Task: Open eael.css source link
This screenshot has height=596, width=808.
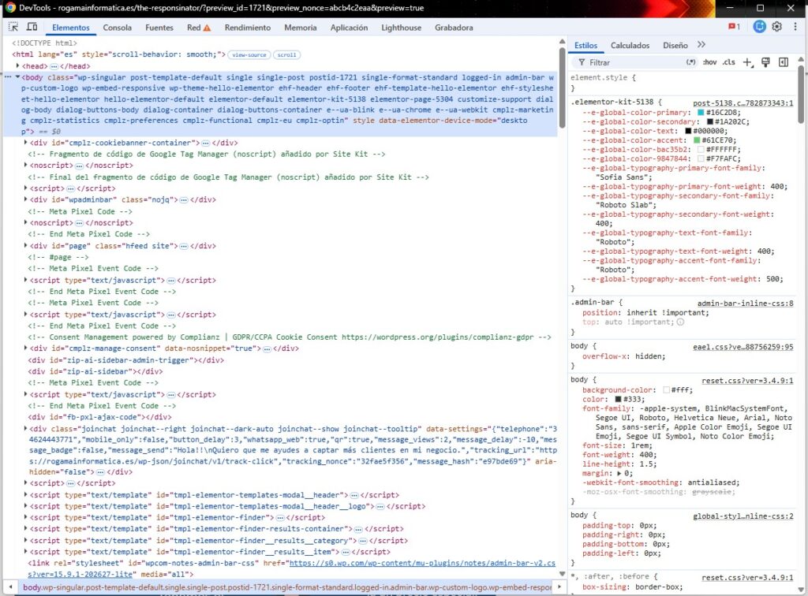Action: point(743,347)
